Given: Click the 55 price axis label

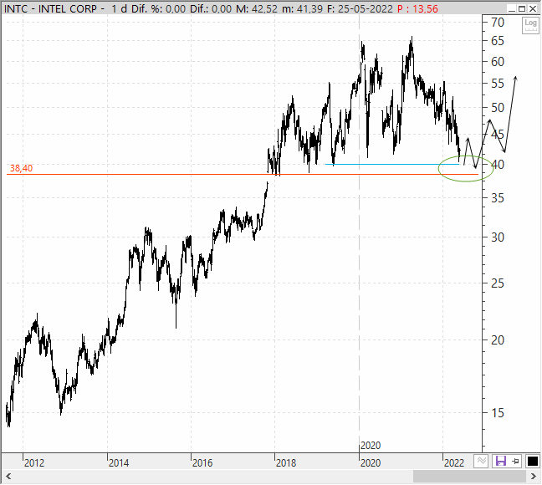Looking at the screenshot, I should click(x=498, y=84).
